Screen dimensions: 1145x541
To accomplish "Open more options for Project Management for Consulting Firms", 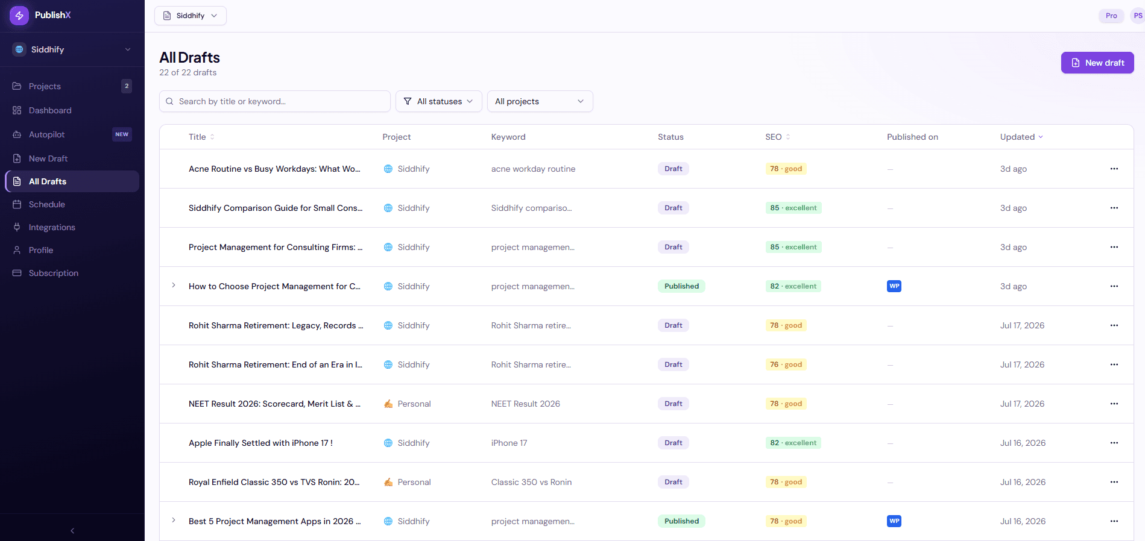I will point(1114,247).
